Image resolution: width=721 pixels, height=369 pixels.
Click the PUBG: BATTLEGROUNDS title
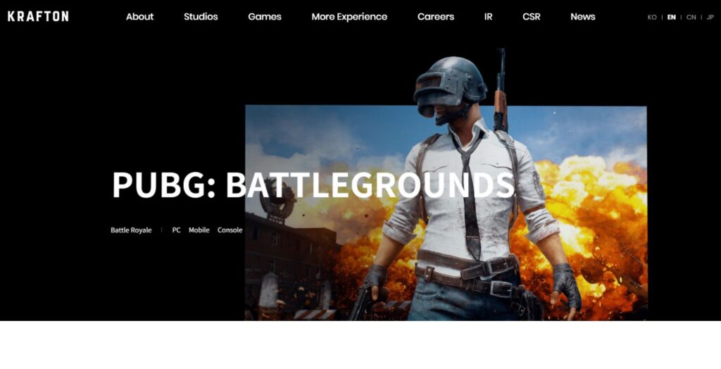313,185
